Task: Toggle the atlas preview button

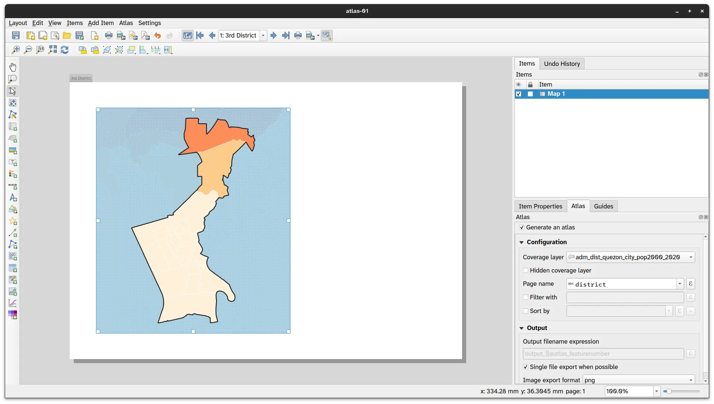Action: (188, 36)
